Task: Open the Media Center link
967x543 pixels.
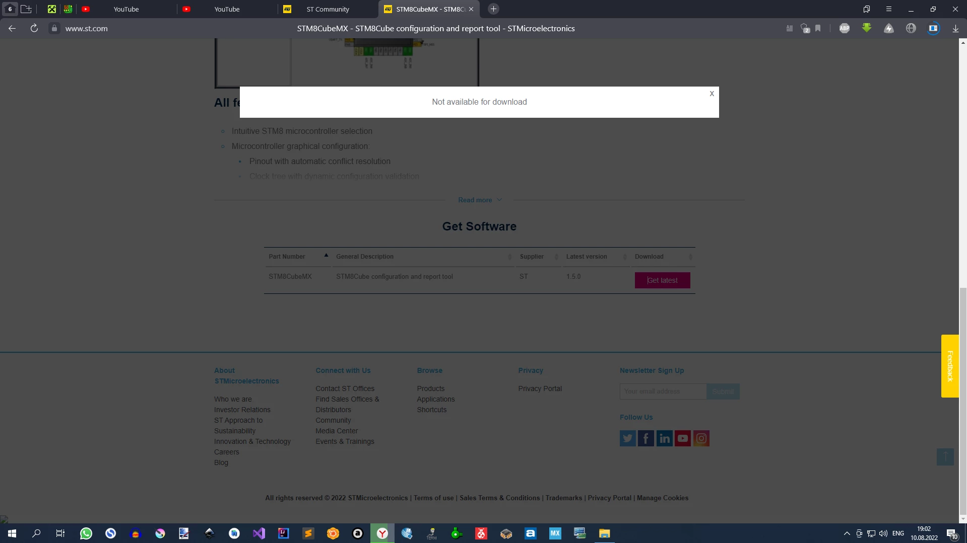Action: point(337,431)
